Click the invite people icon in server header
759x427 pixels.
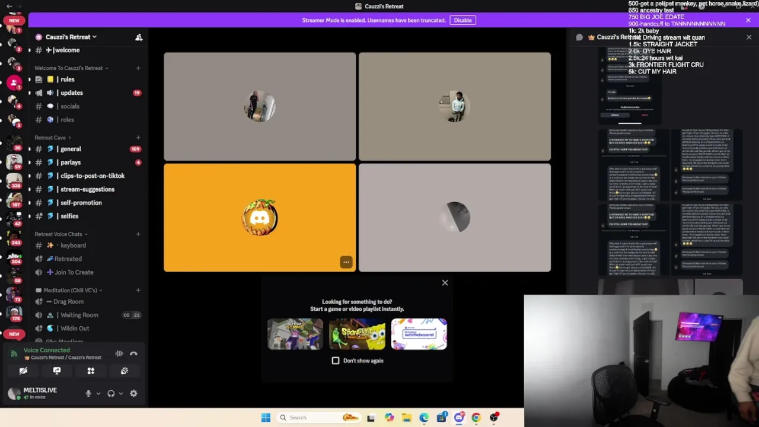tap(139, 37)
